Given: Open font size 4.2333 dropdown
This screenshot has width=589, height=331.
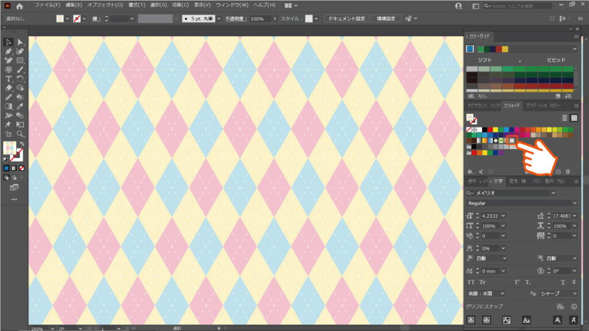Looking at the screenshot, I should [503, 216].
